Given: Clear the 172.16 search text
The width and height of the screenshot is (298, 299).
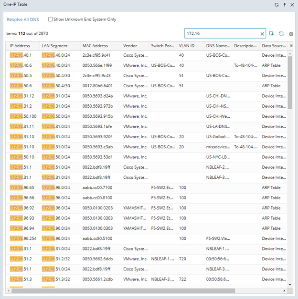Looking at the screenshot, I should (x=262, y=34).
